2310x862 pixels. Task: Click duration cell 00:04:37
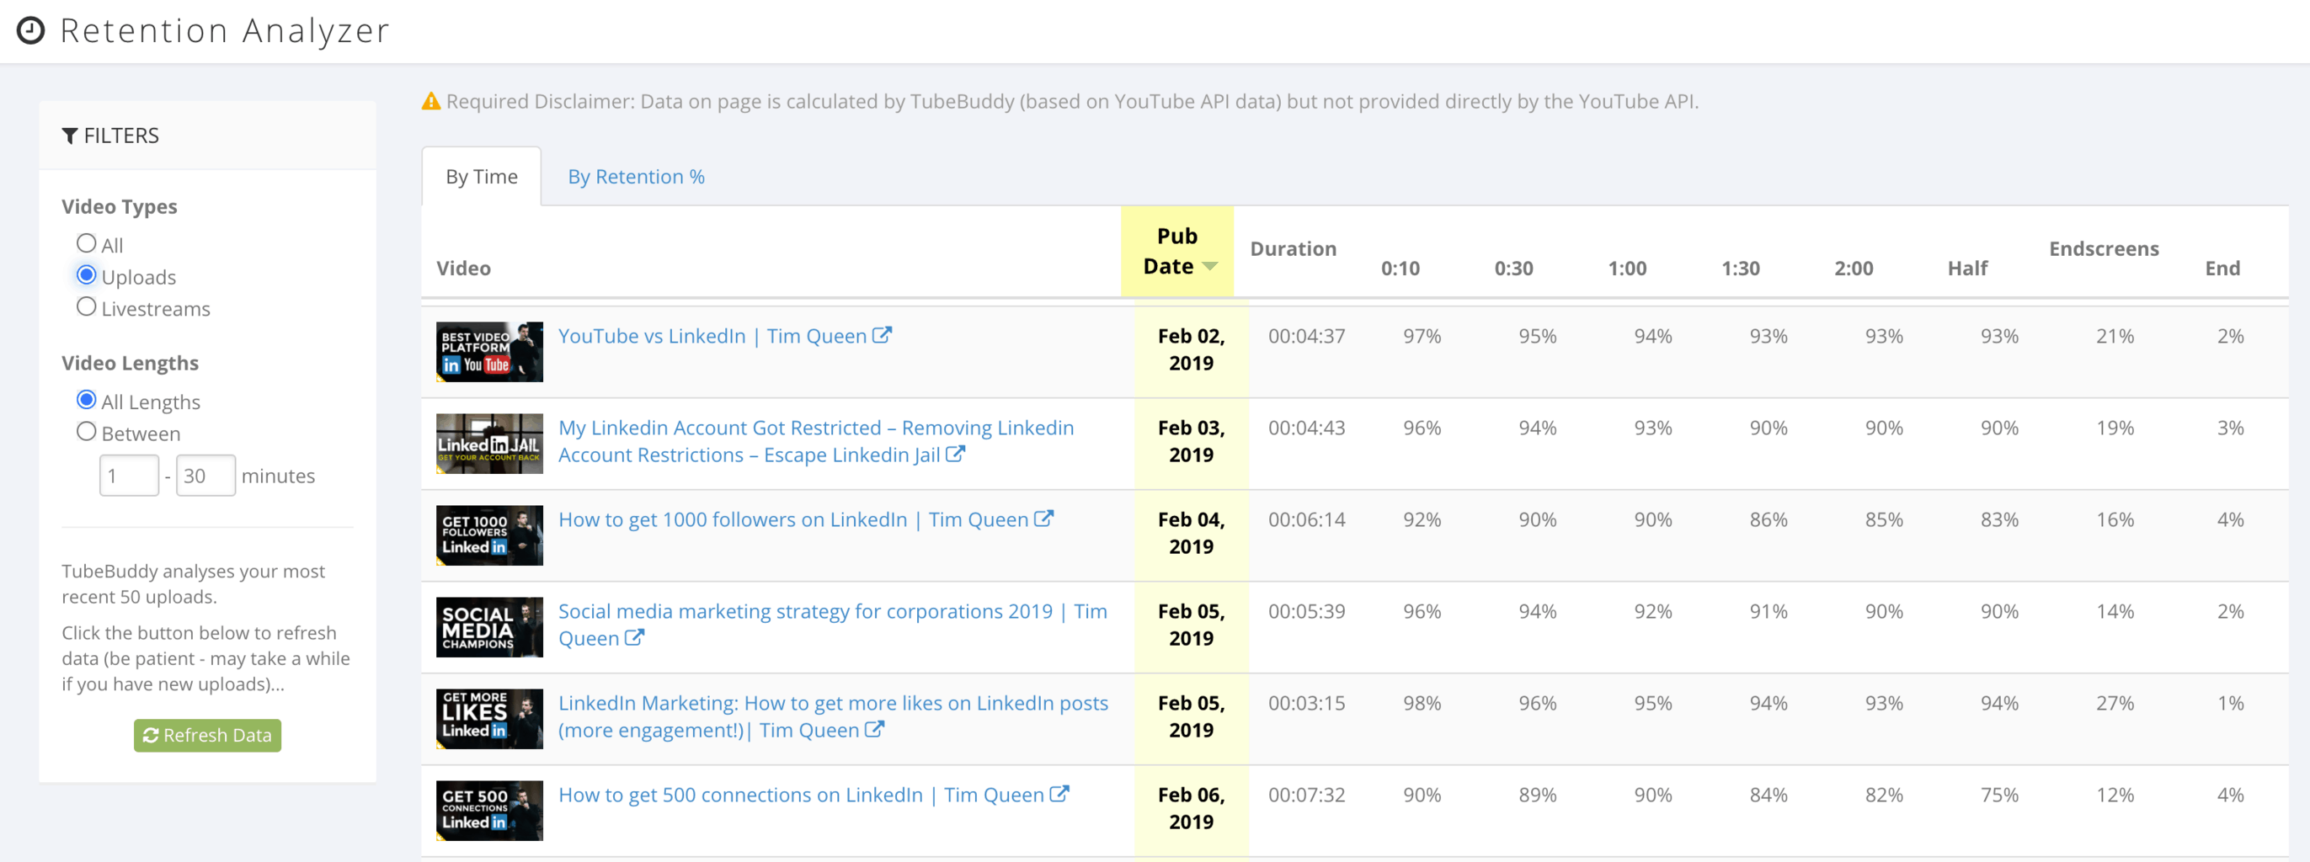point(1306,336)
